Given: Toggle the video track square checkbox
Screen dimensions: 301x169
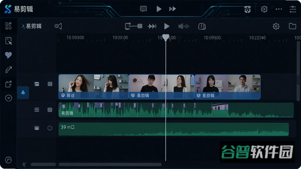Looking at the screenshot, I should (x=50, y=84).
